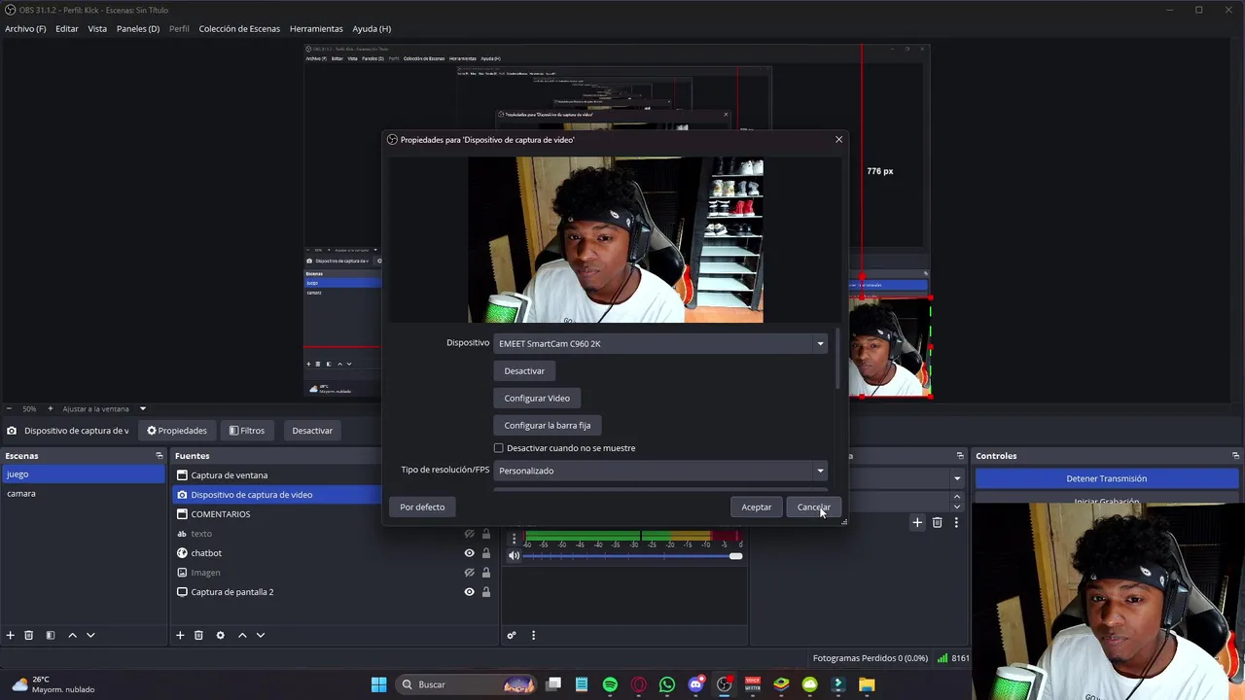Image resolution: width=1245 pixels, height=700 pixels.
Task: Open Discord from the taskbar
Action: (x=695, y=684)
